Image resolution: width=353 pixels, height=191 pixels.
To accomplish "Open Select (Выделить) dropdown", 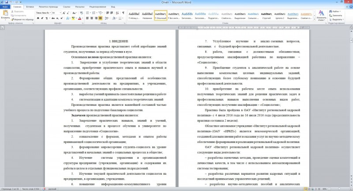I will point(336,19).
